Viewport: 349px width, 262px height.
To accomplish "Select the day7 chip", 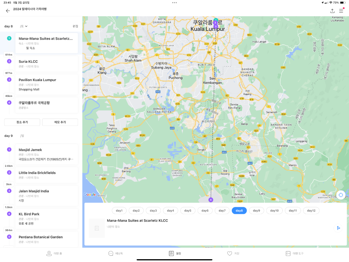I will click(x=222, y=210).
